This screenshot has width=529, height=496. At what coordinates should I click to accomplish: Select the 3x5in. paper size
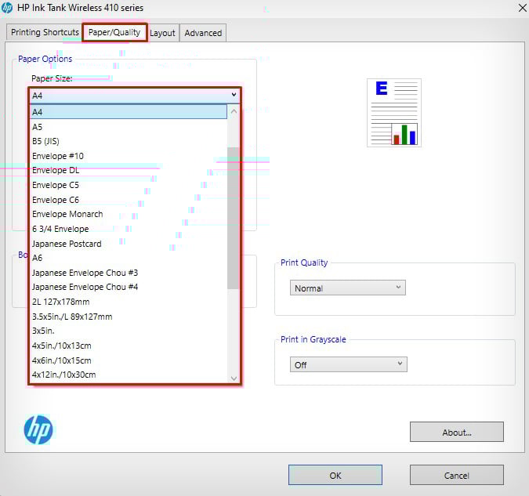click(129, 331)
